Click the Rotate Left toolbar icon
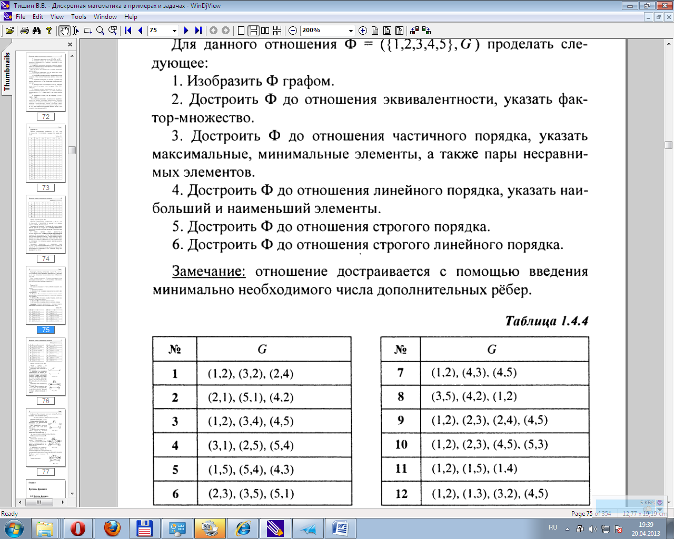 pyautogui.click(x=414, y=31)
